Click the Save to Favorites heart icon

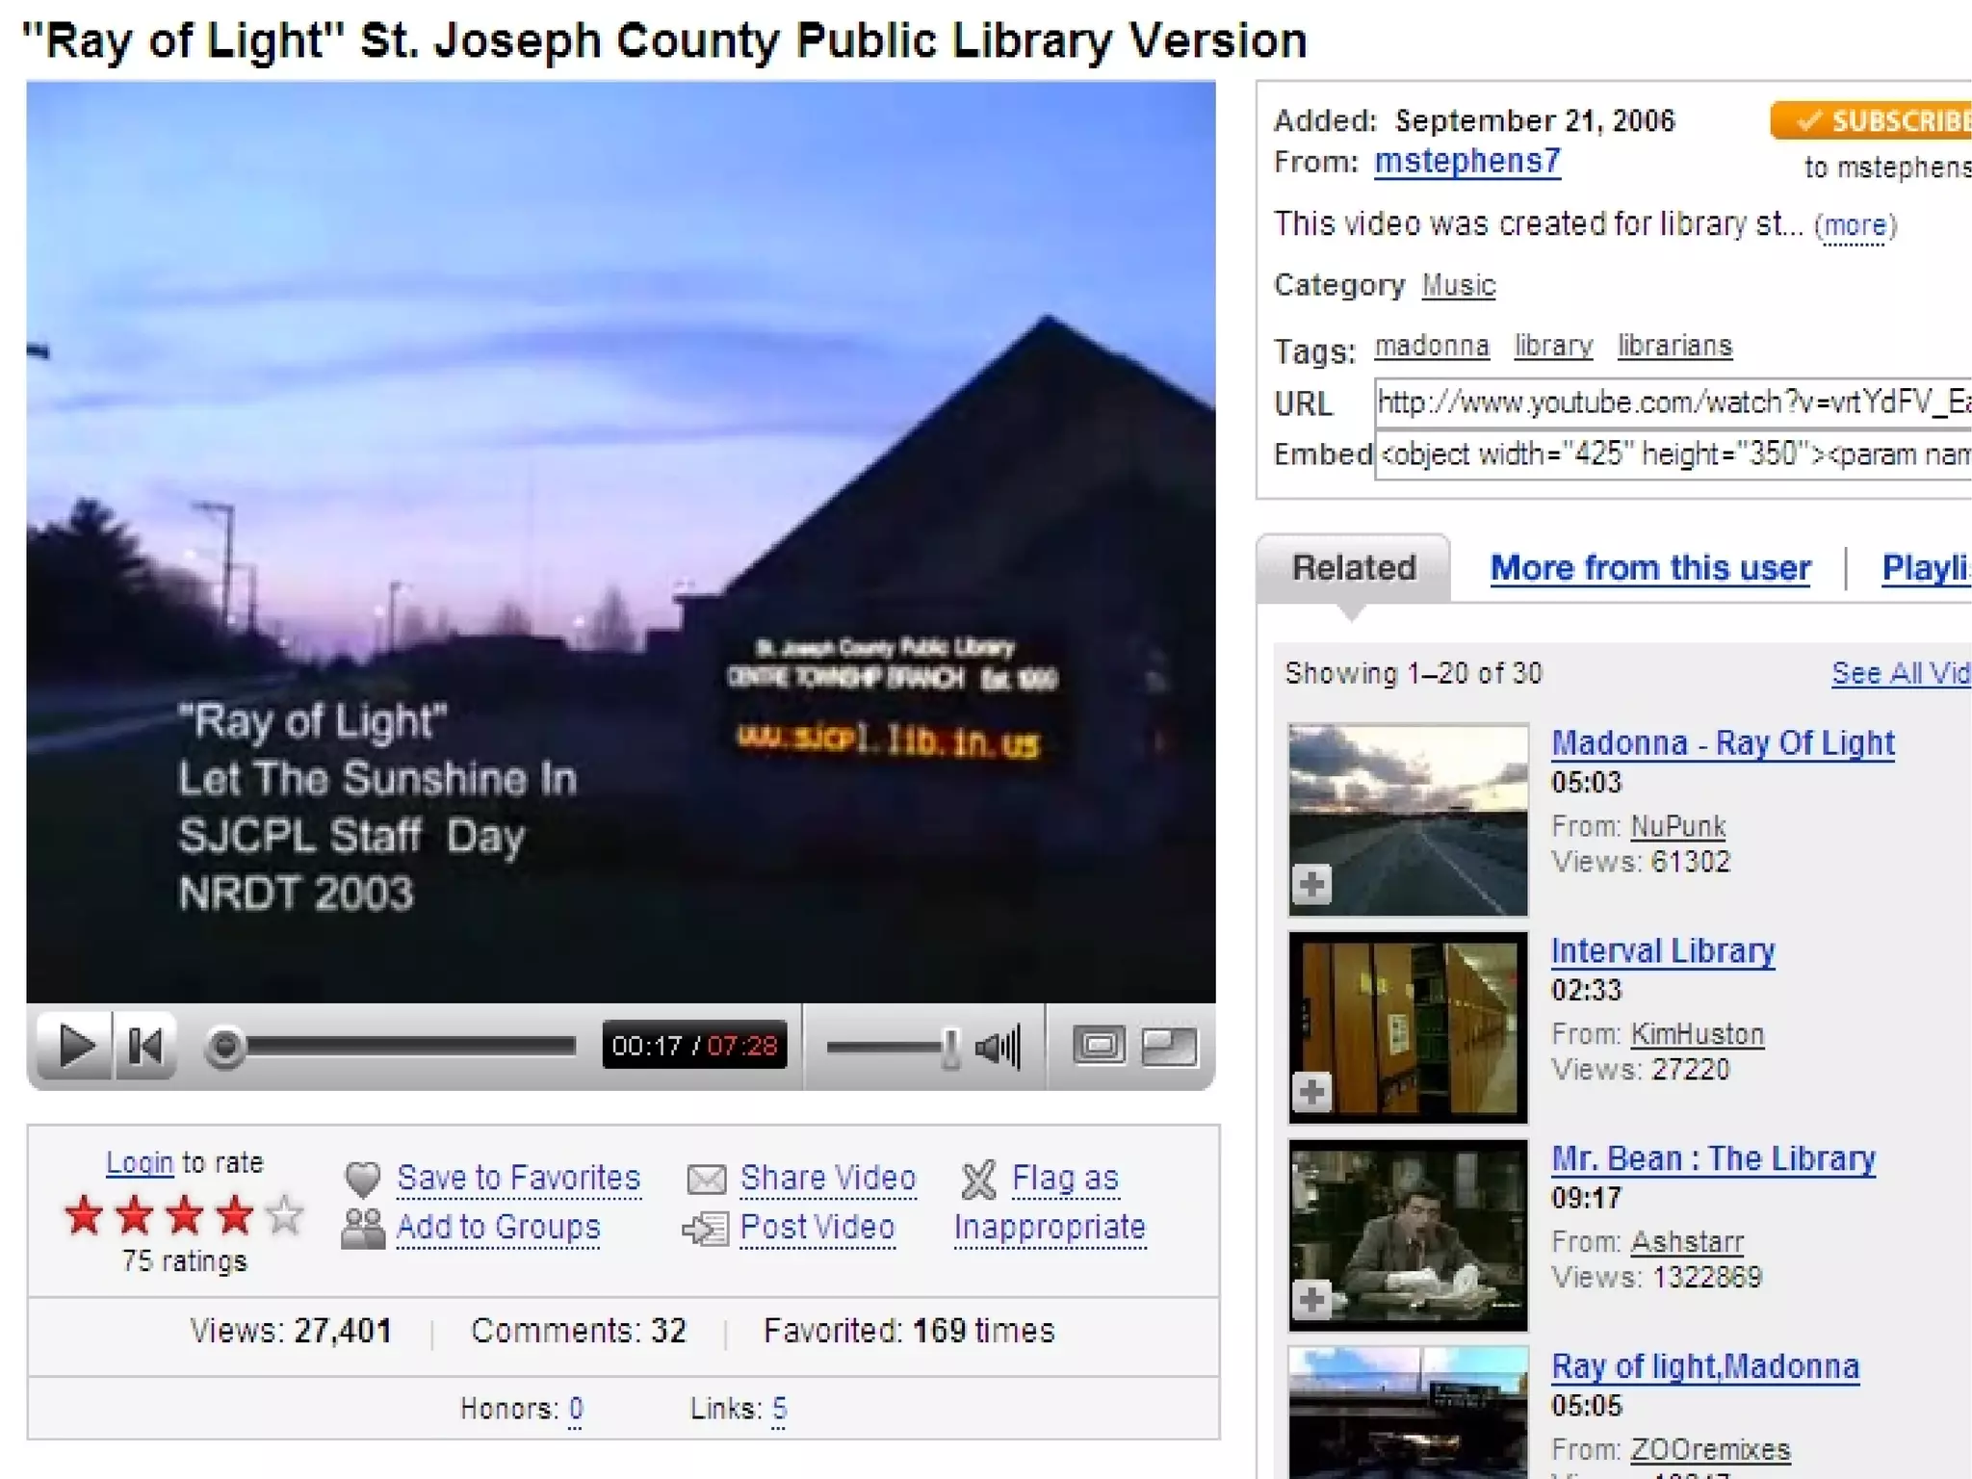pyautogui.click(x=363, y=1179)
